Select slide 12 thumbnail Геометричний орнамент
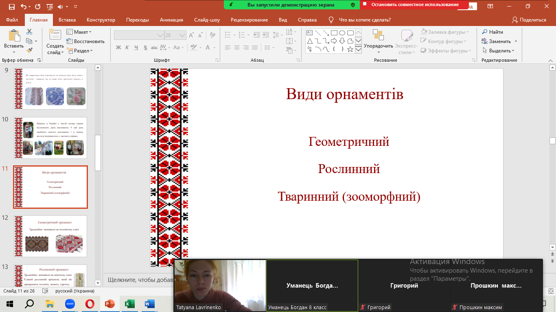556x312 pixels. tap(50, 236)
